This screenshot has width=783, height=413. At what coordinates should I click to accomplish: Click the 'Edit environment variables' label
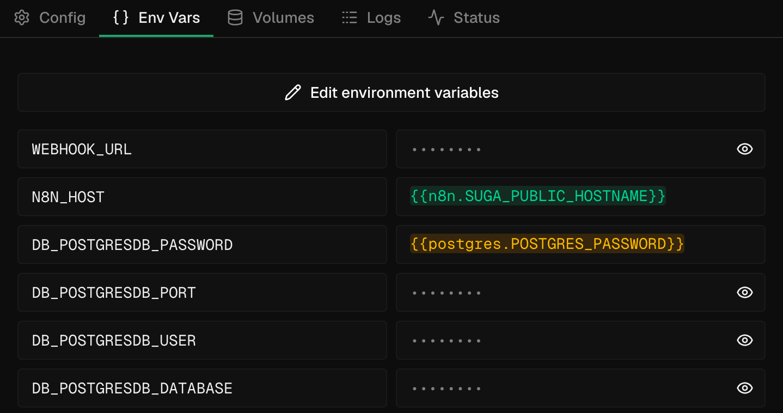(405, 93)
